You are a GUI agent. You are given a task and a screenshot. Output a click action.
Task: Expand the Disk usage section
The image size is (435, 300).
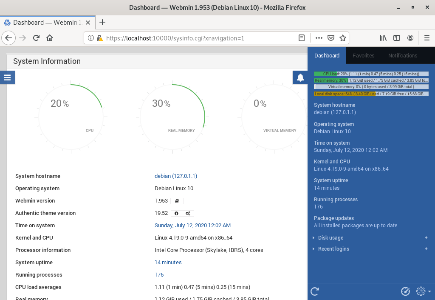point(330,238)
